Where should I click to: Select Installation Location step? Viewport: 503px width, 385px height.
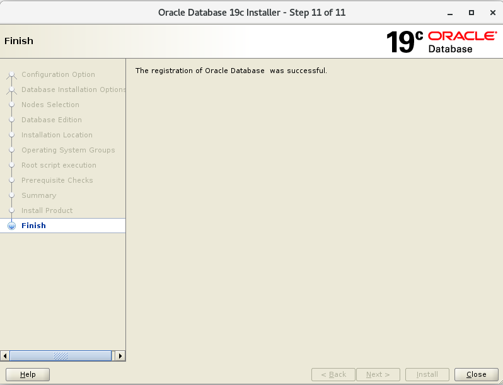click(57, 135)
